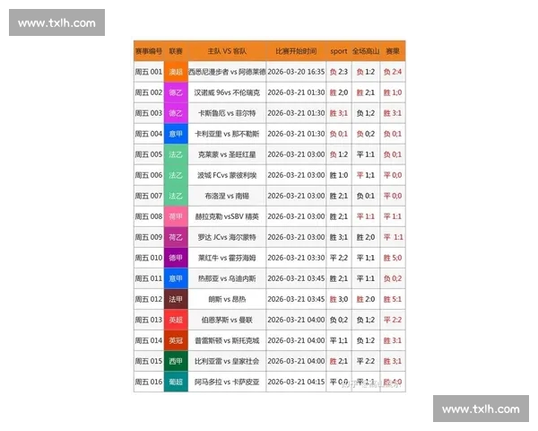Select the 葡超 badge in row 周五 016
This screenshot has width=538, height=431.
[x=176, y=382]
